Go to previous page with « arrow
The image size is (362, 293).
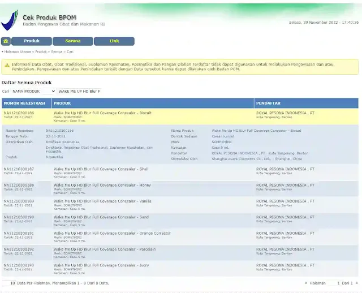pyautogui.click(x=306, y=283)
